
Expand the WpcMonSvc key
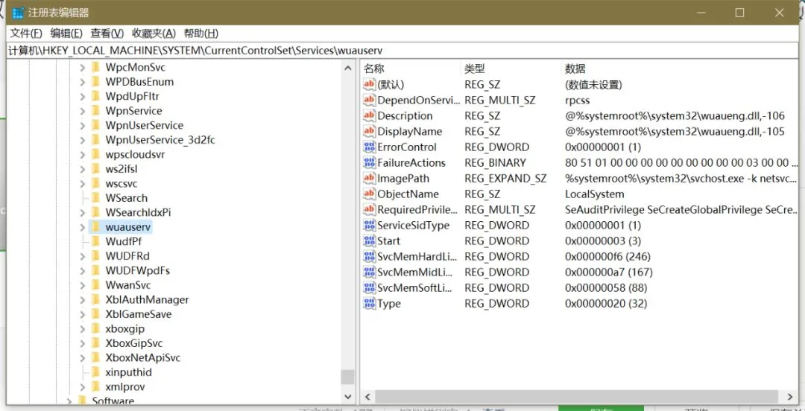pyautogui.click(x=83, y=67)
